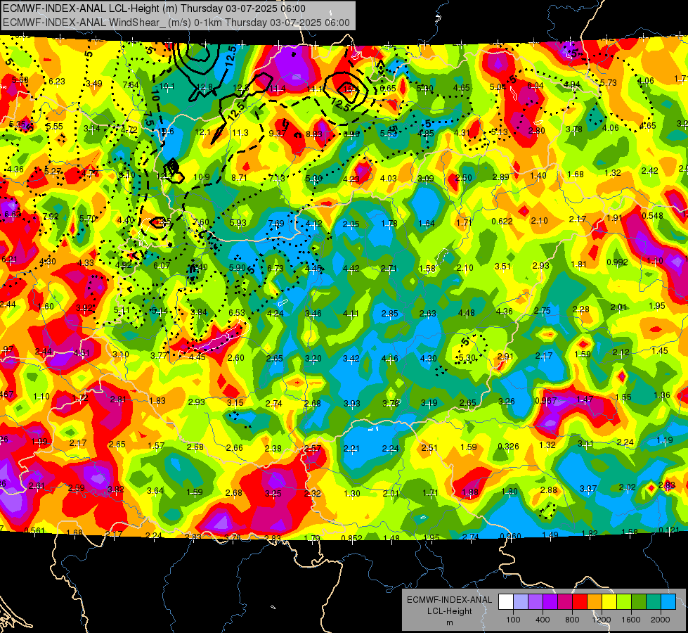Viewport: 688px width, 633px height.
Task: Click the wind shear value 6.07
Action: pos(162,265)
